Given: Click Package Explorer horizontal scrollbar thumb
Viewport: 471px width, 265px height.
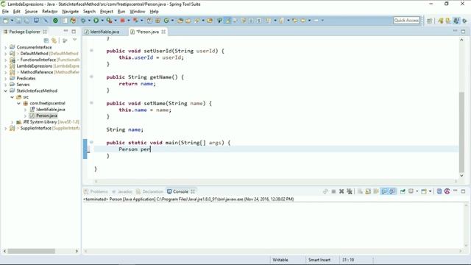Looking at the screenshot, I should tap(31, 251).
